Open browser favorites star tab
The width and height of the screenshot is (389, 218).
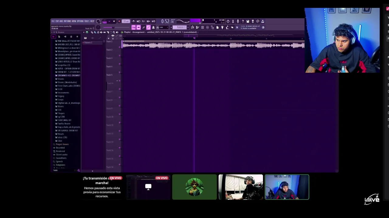77,37
